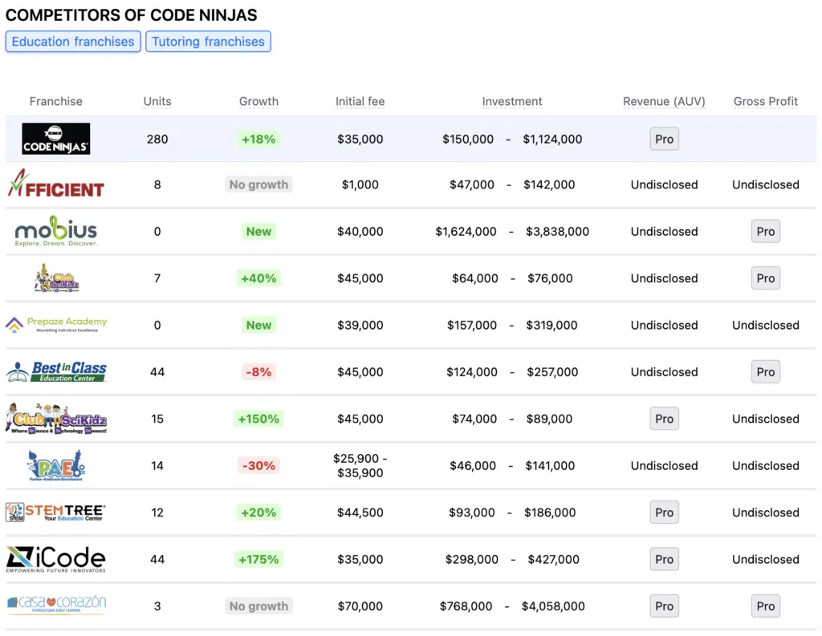Click the 280 units value
This screenshot has width=822, height=636.
coord(157,139)
